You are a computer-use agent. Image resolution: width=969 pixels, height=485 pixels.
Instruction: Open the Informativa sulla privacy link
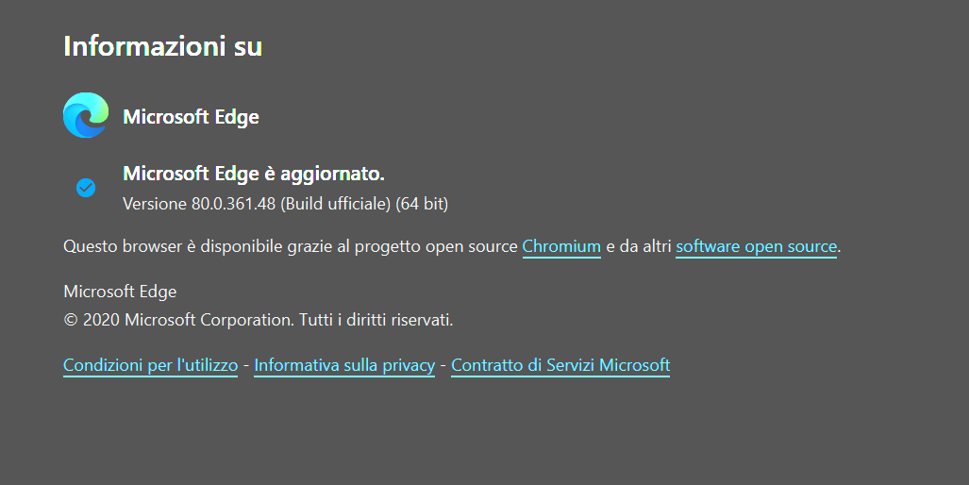pyautogui.click(x=344, y=365)
